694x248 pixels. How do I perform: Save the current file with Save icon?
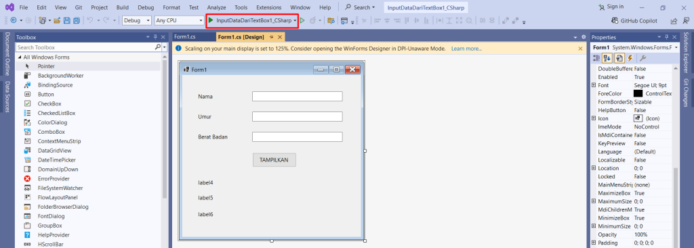click(67, 20)
